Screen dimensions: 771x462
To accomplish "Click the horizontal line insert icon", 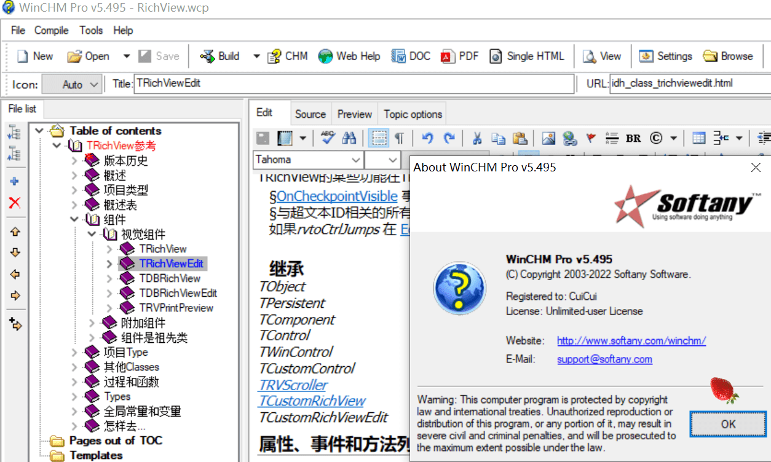I will pos(612,138).
